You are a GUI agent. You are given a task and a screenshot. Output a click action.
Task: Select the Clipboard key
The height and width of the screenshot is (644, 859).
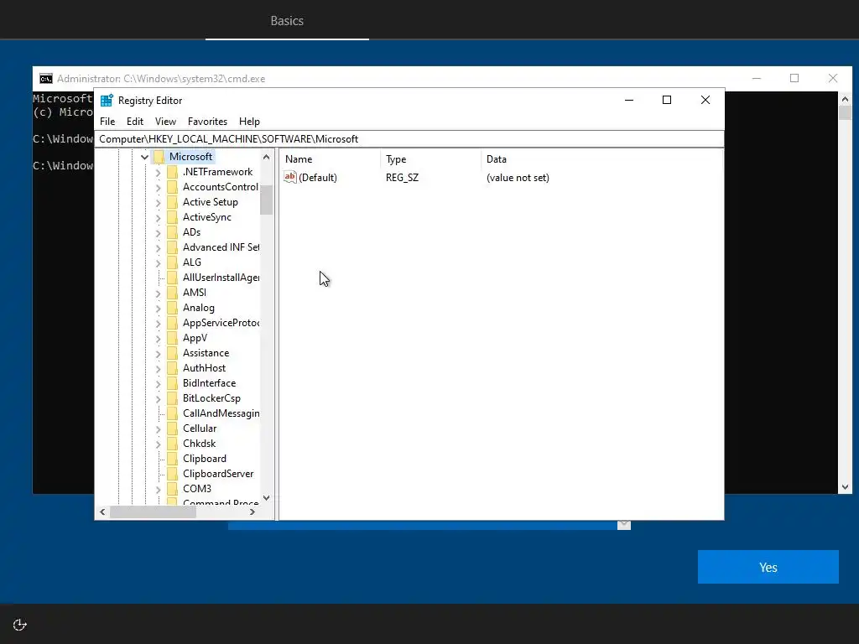205,459
